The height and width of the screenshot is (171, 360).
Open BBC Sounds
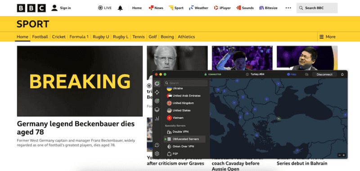coord(245,8)
